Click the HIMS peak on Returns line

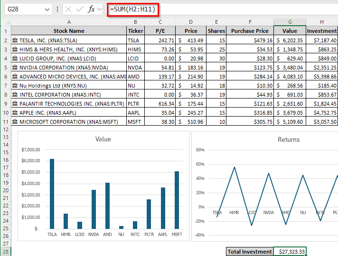click(x=235, y=167)
